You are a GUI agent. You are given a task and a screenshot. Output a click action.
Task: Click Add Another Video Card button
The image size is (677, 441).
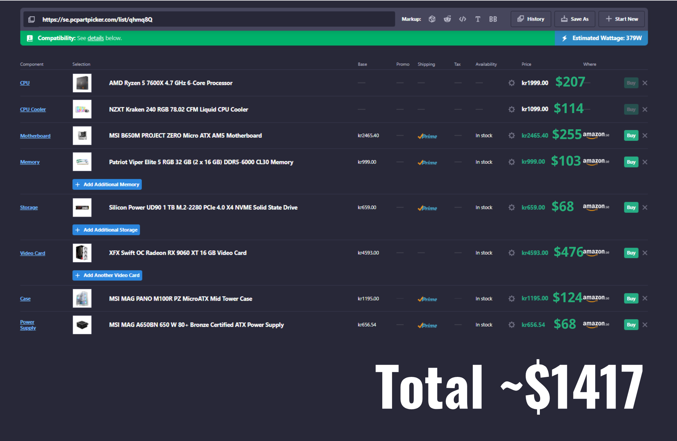click(x=107, y=275)
